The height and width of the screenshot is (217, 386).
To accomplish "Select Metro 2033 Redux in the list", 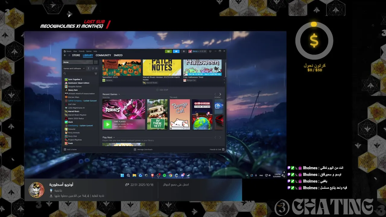I will pos(76,118).
